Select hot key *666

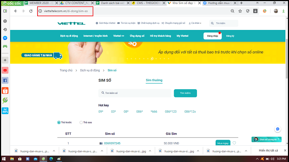point(154,111)
